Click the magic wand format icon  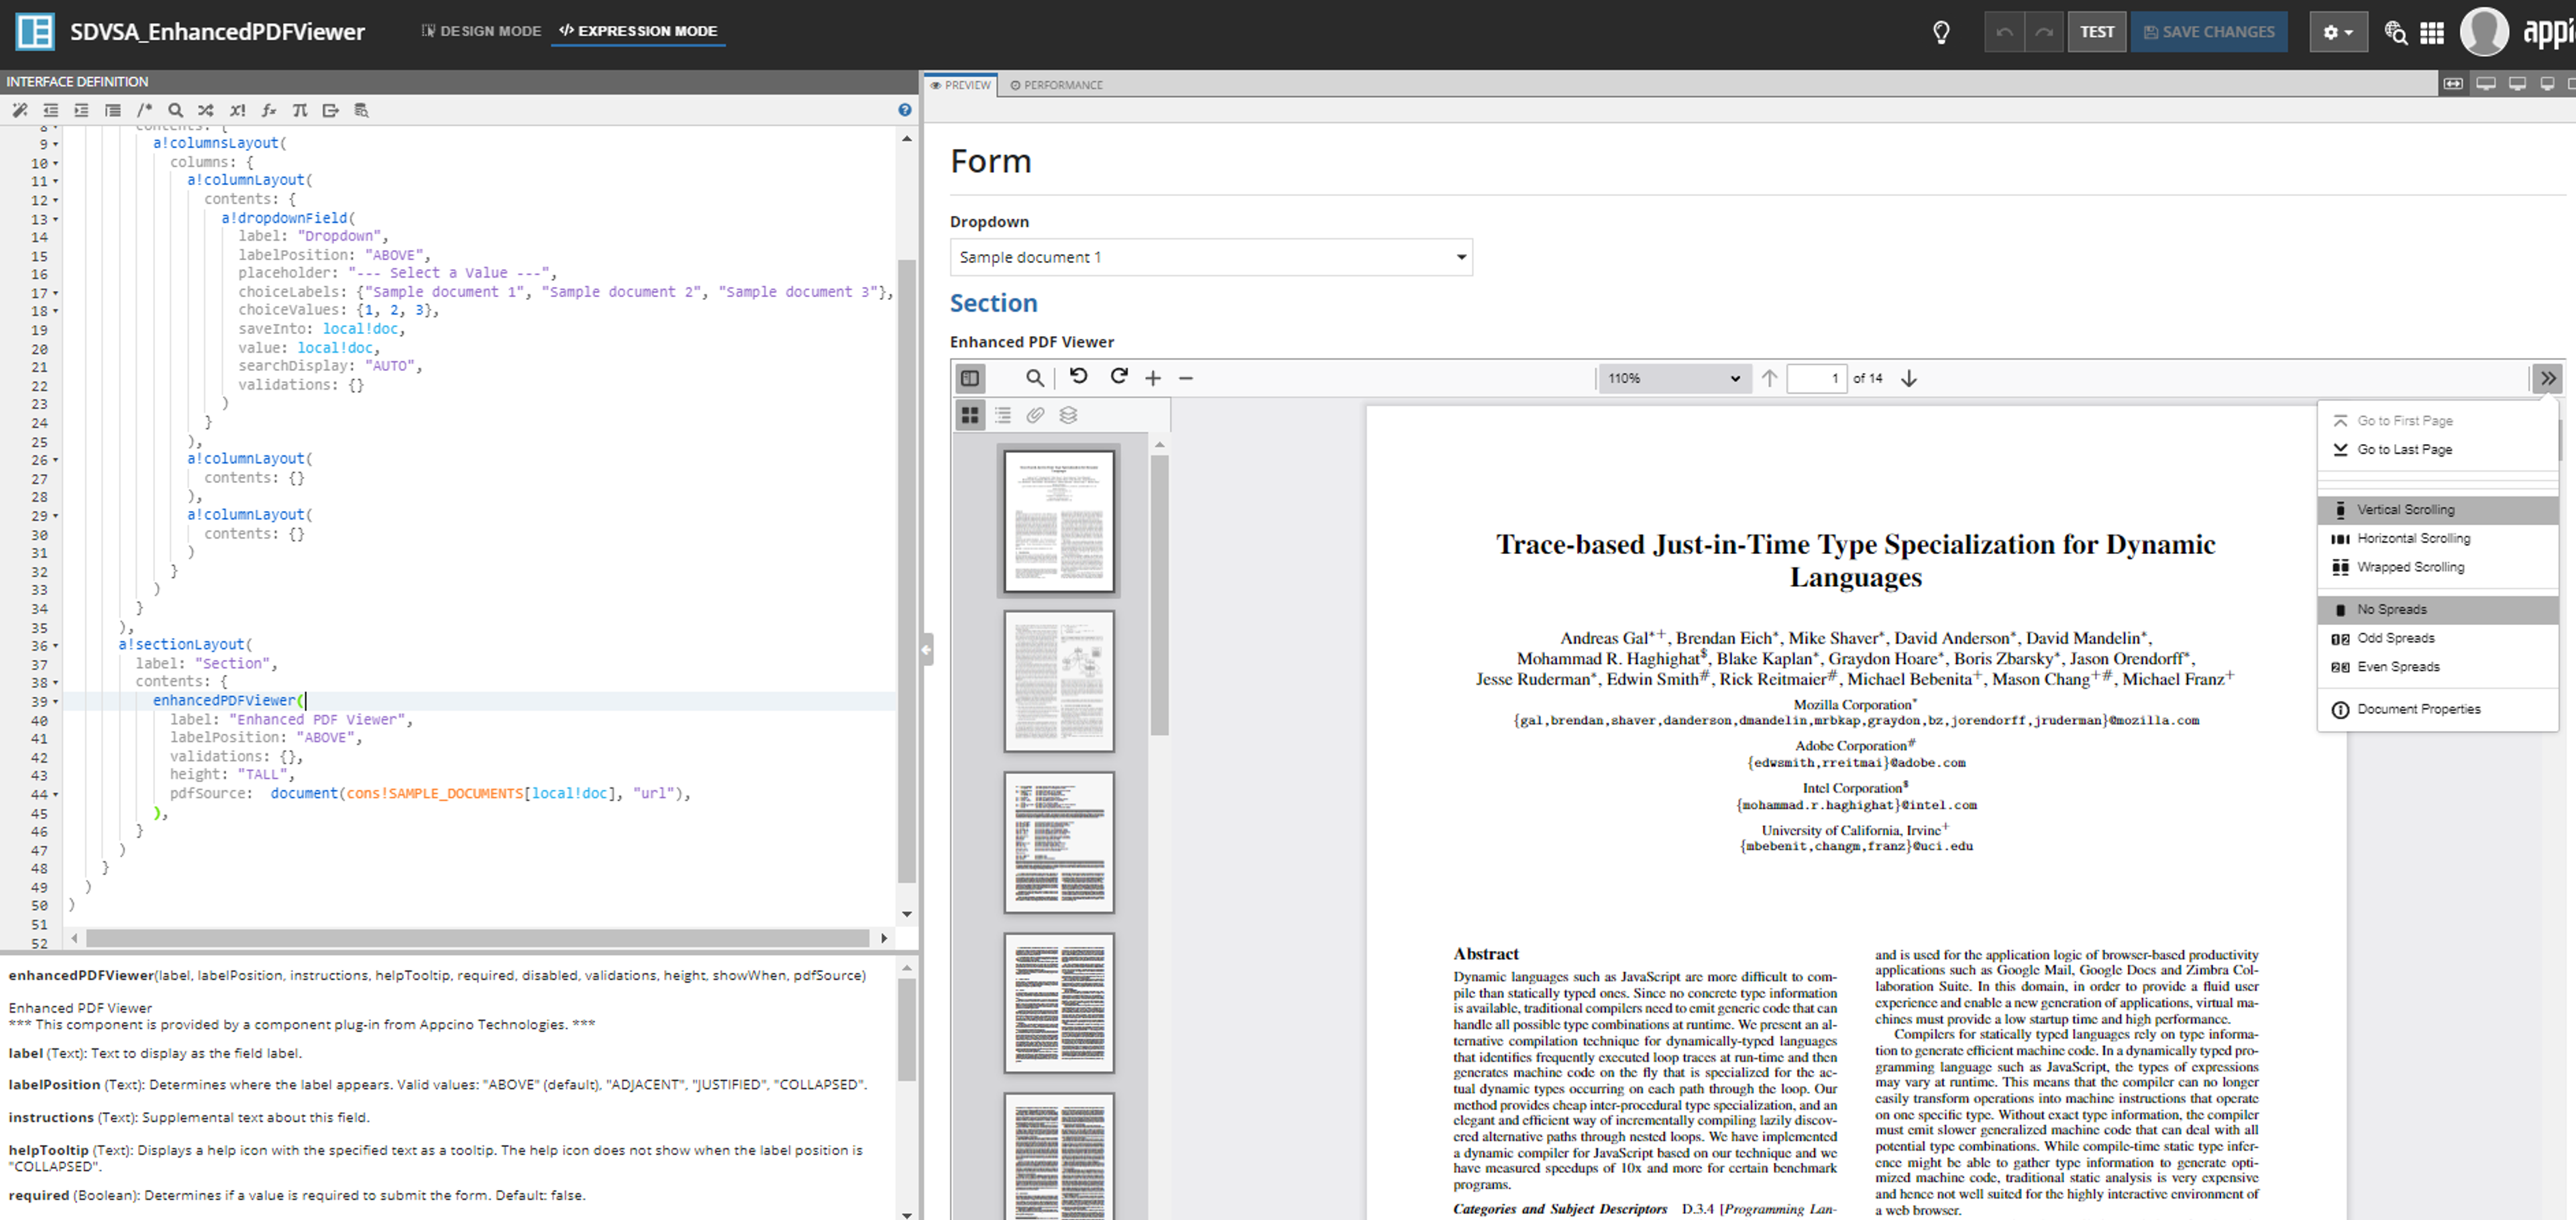[19, 110]
